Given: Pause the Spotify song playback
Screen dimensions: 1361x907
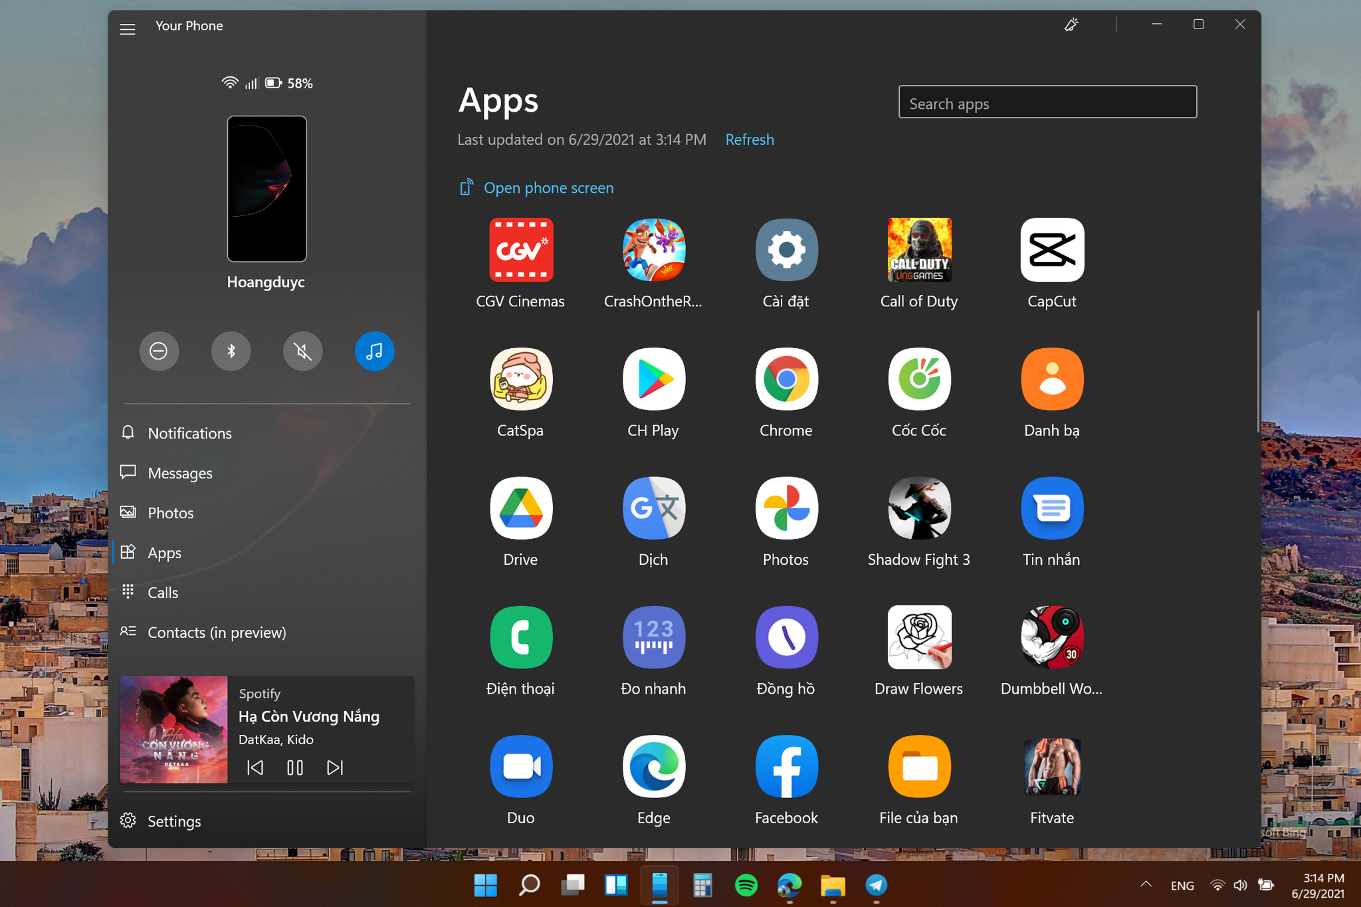Looking at the screenshot, I should pyautogui.click(x=295, y=768).
